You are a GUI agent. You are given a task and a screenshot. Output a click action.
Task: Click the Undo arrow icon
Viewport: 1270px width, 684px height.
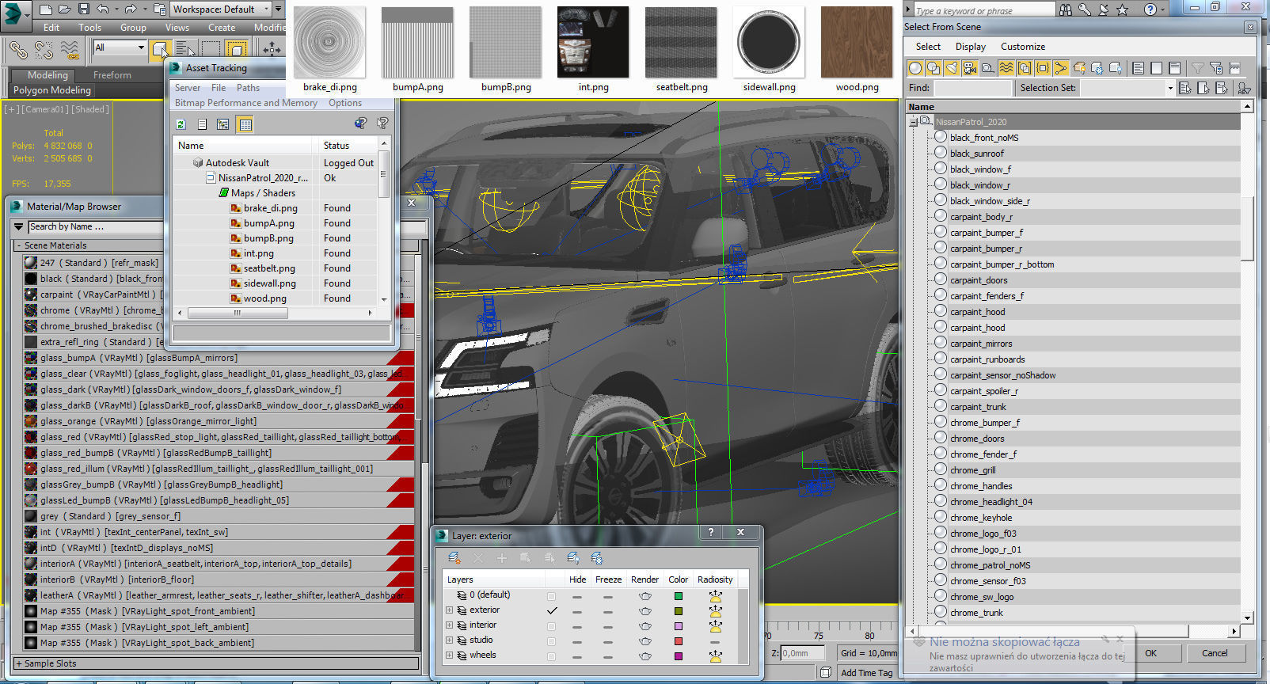tap(103, 9)
